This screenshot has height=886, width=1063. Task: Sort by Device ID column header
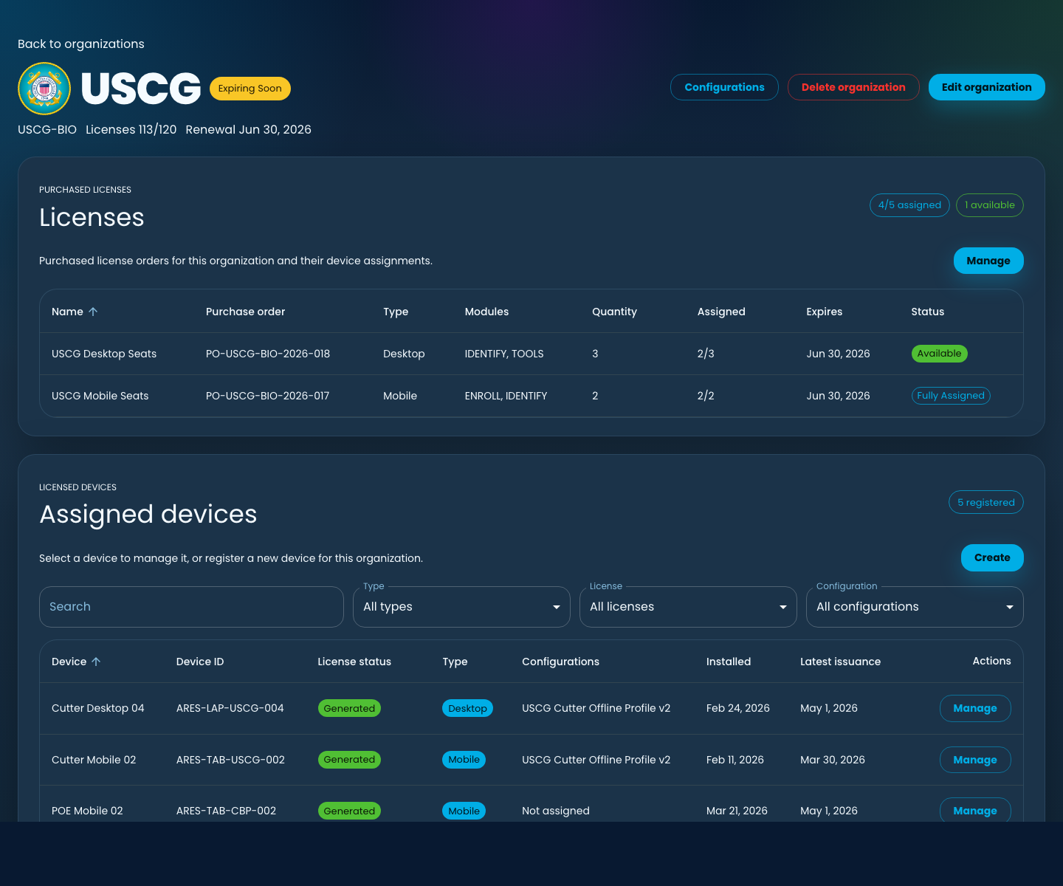point(200,662)
